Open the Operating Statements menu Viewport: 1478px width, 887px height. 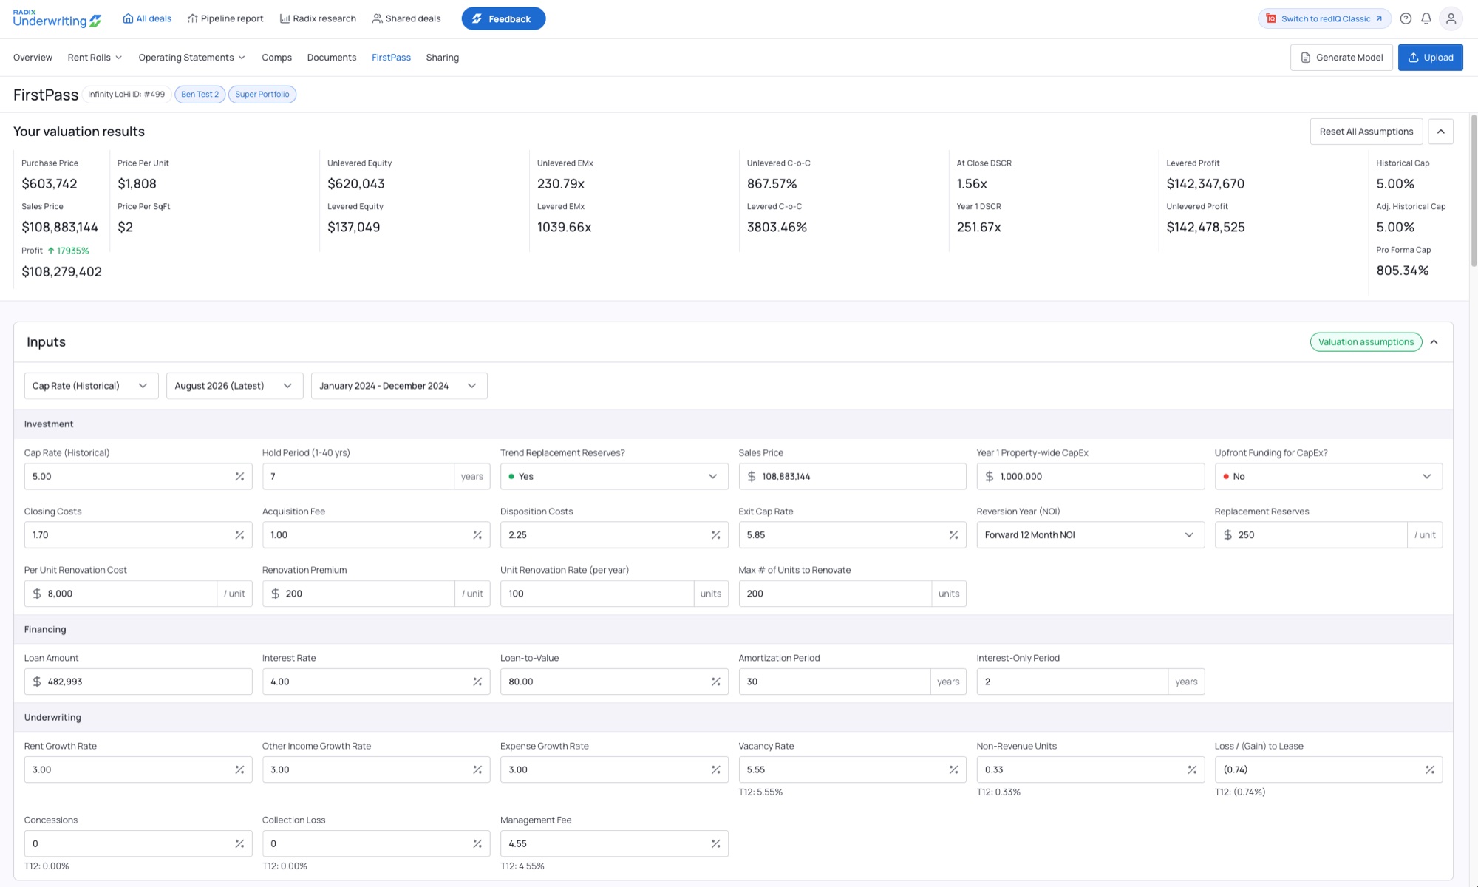point(191,58)
